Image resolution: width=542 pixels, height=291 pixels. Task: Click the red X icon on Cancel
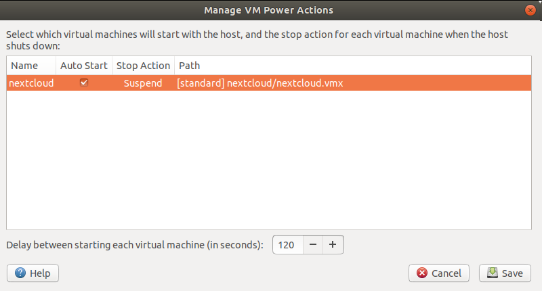[421, 273]
